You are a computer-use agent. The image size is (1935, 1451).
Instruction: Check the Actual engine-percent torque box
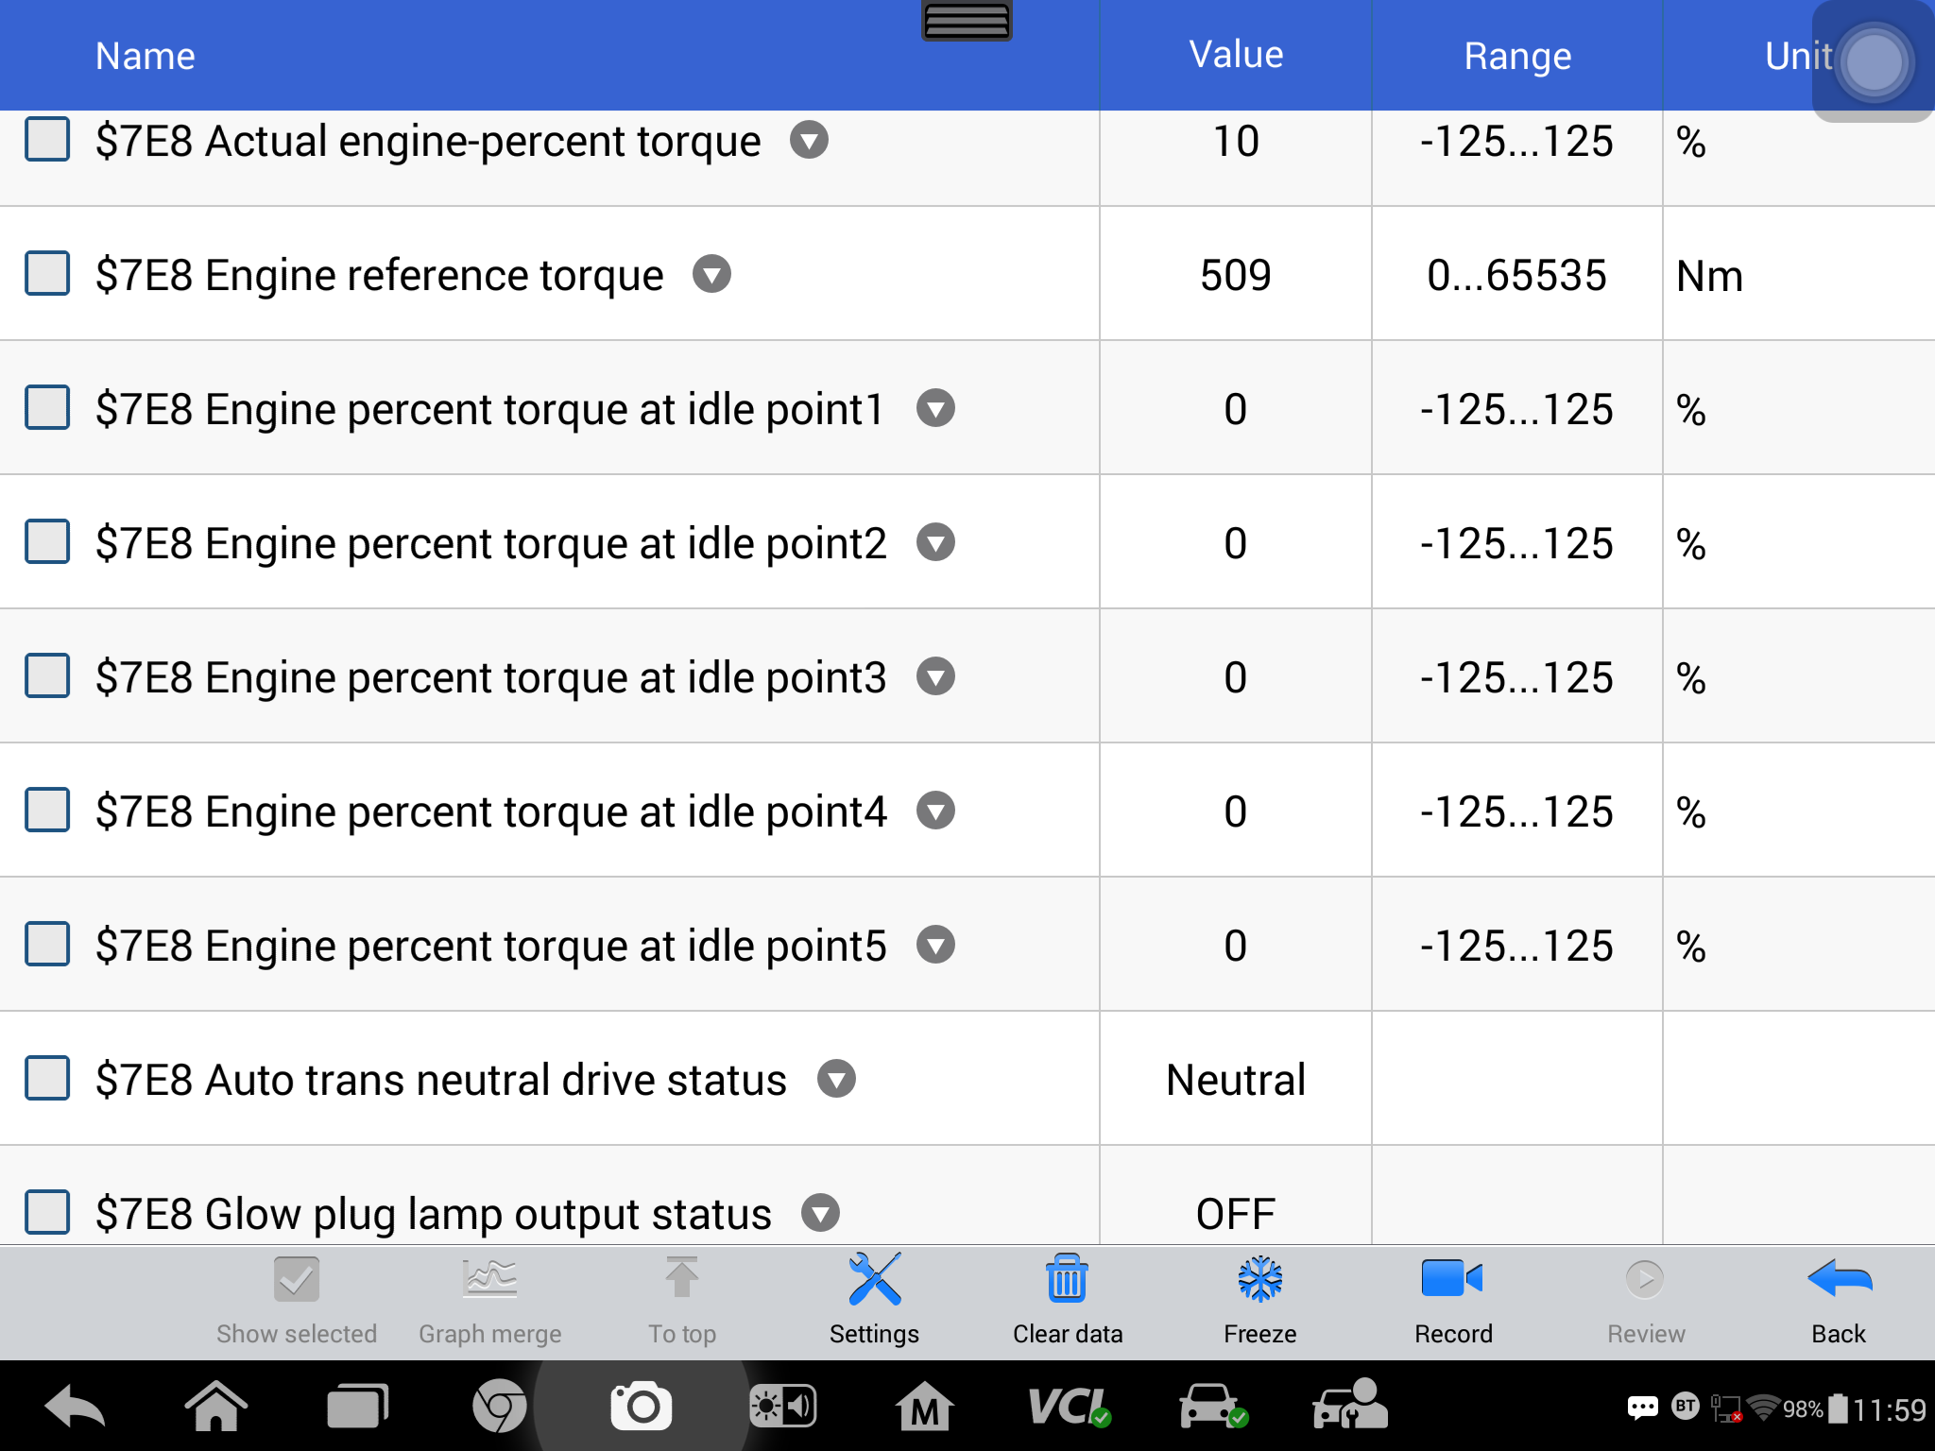47,140
